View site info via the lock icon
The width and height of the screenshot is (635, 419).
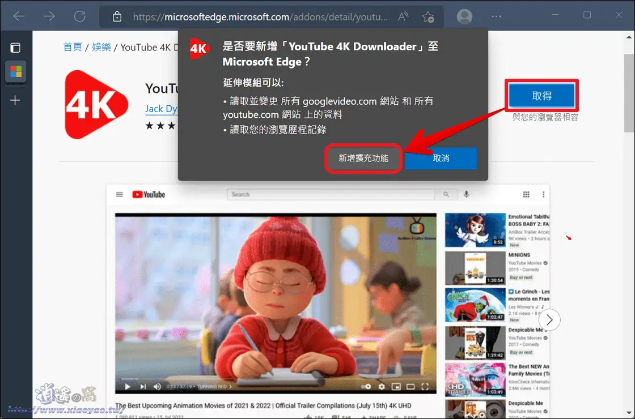click(117, 17)
